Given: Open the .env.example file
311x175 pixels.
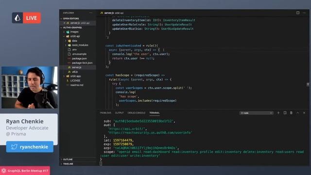Looking at the screenshot, I should [79, 54].
